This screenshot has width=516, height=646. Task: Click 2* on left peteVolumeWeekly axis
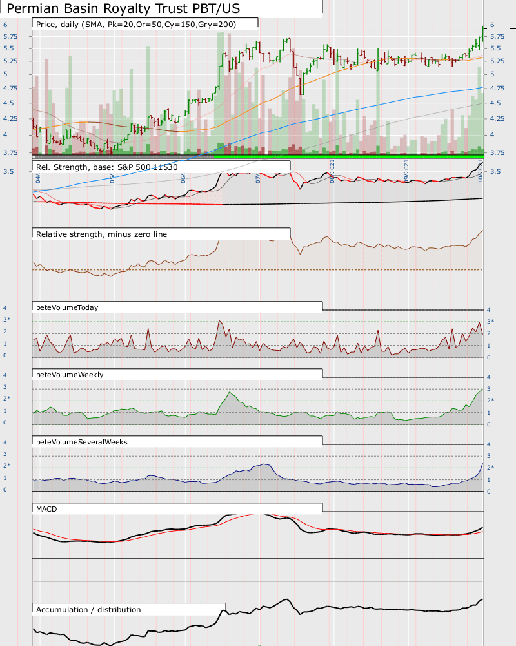click(7, 398)
